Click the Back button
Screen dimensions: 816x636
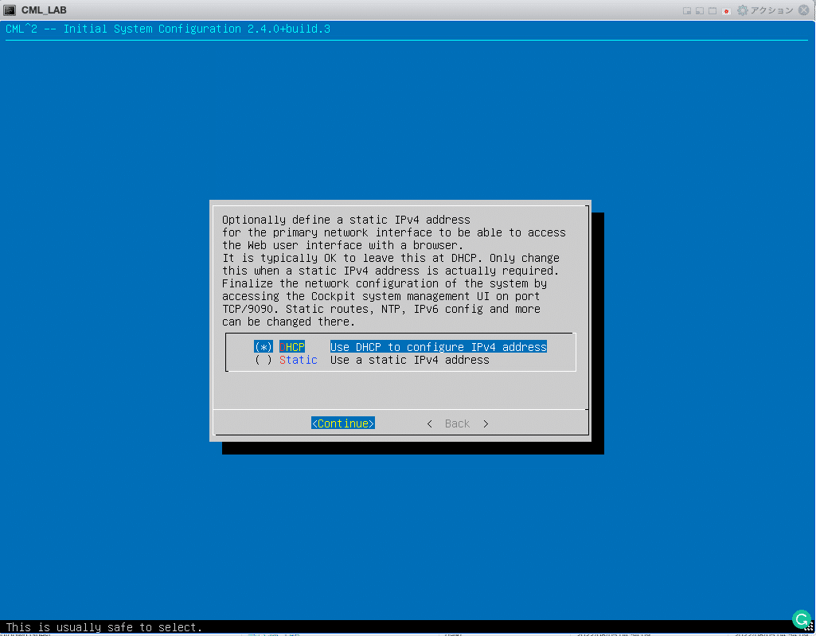pyautogui.click(x=458, y=423)
